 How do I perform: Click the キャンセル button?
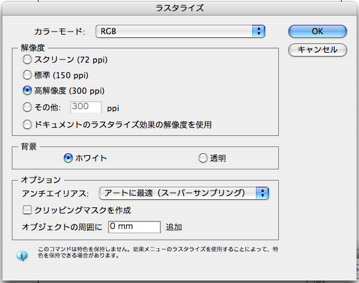(x=317, y=50)
